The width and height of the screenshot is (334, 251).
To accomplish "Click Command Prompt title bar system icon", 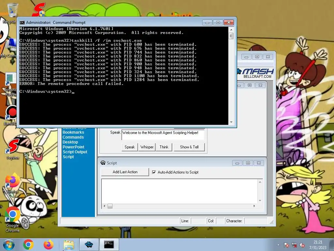I will tap(22, 23).
